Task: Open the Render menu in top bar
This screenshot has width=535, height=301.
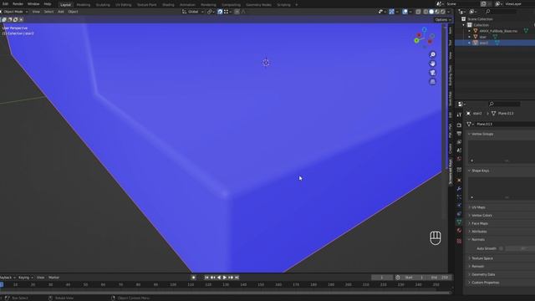Action: coord(18,3)
